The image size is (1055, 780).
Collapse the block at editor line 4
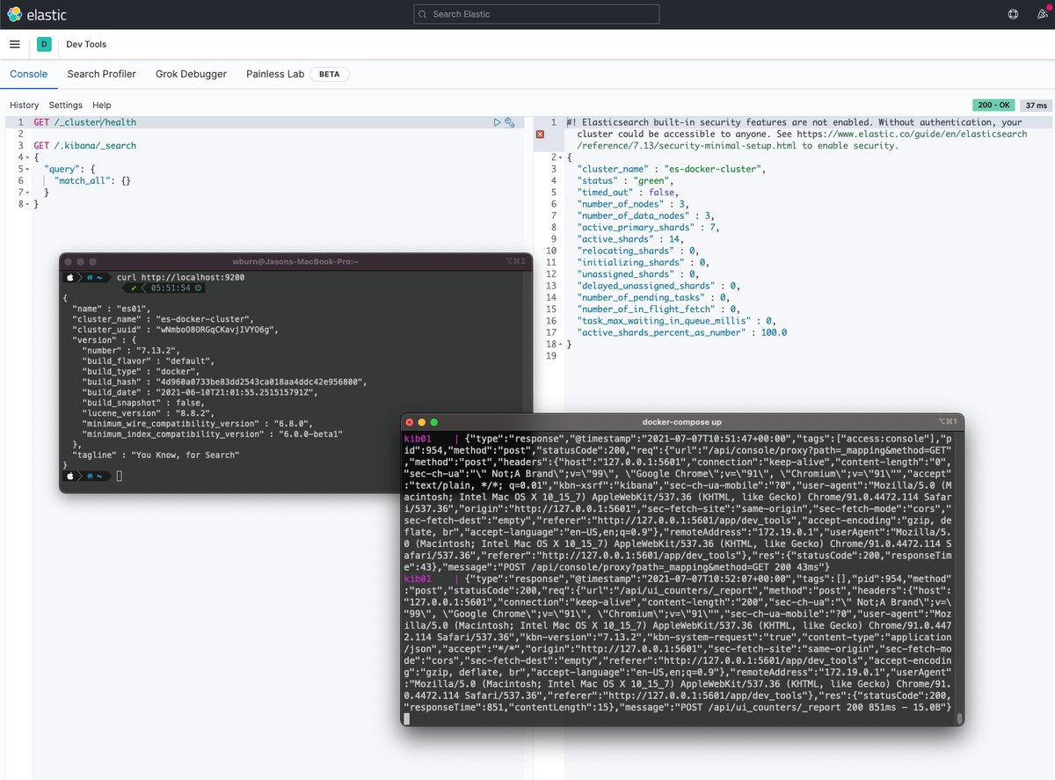tap(27, 157)
